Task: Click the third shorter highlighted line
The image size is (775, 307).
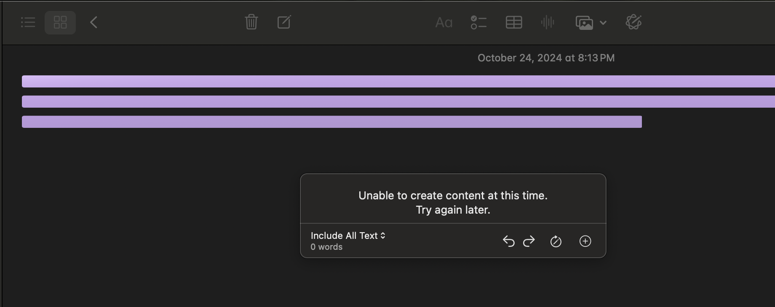Action: (x=332, y=122)
